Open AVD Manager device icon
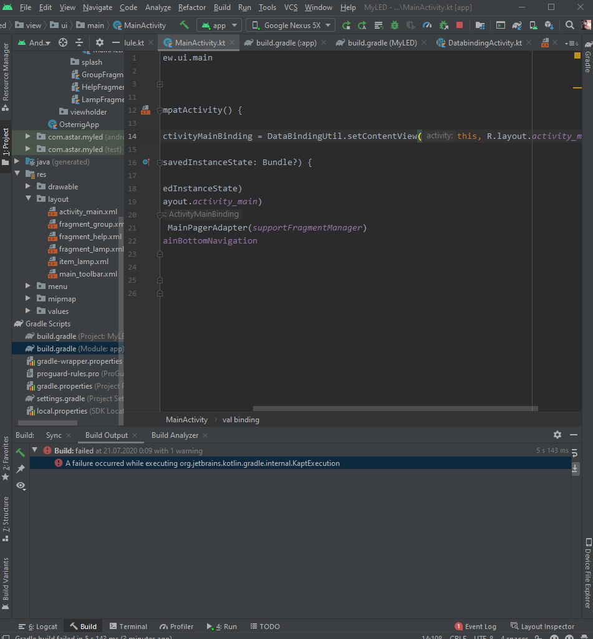 tap(533, 26)
